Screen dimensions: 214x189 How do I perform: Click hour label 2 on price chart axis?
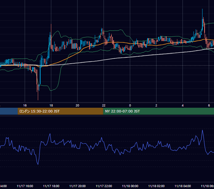click(x=156, y=106)
